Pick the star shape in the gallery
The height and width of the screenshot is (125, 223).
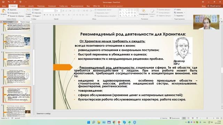(x=135, y=16)
